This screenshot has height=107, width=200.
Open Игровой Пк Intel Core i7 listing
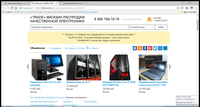[x=119, y=84]
